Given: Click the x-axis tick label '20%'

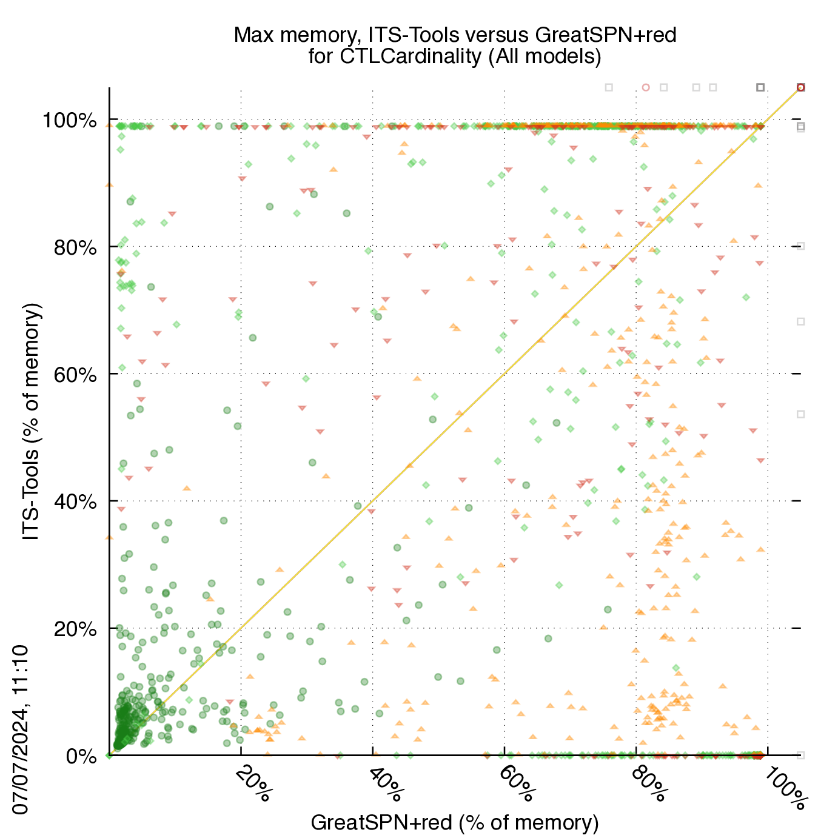Looking at the screenshot, I should [x=253, y=783].
